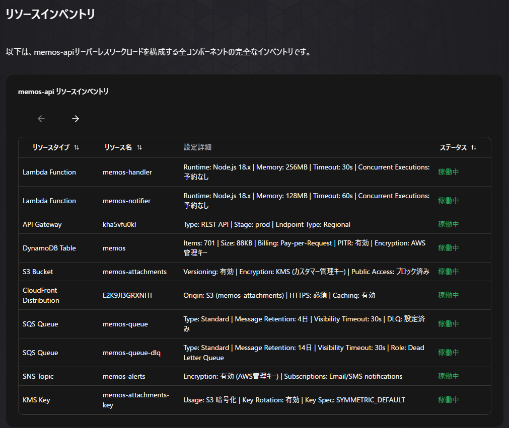Click the Type: REST API details cell
This screenshot has width=509, height=428.
(x=267, y=224)
